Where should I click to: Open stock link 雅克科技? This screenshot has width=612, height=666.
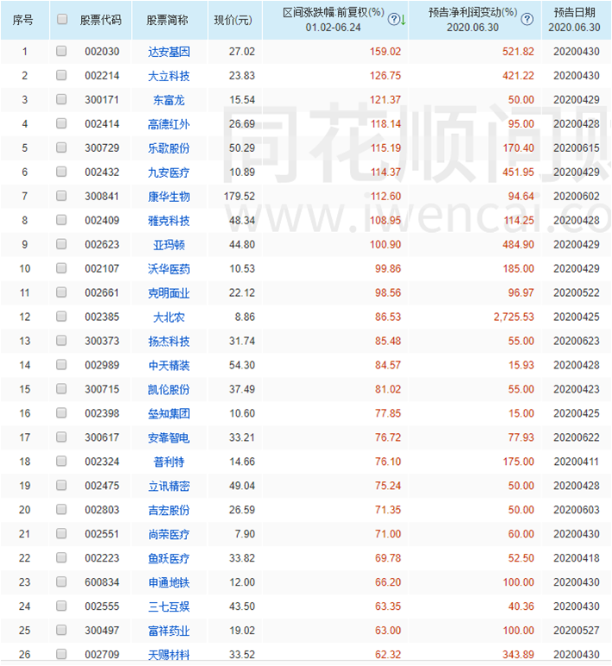tap(169, 221)
